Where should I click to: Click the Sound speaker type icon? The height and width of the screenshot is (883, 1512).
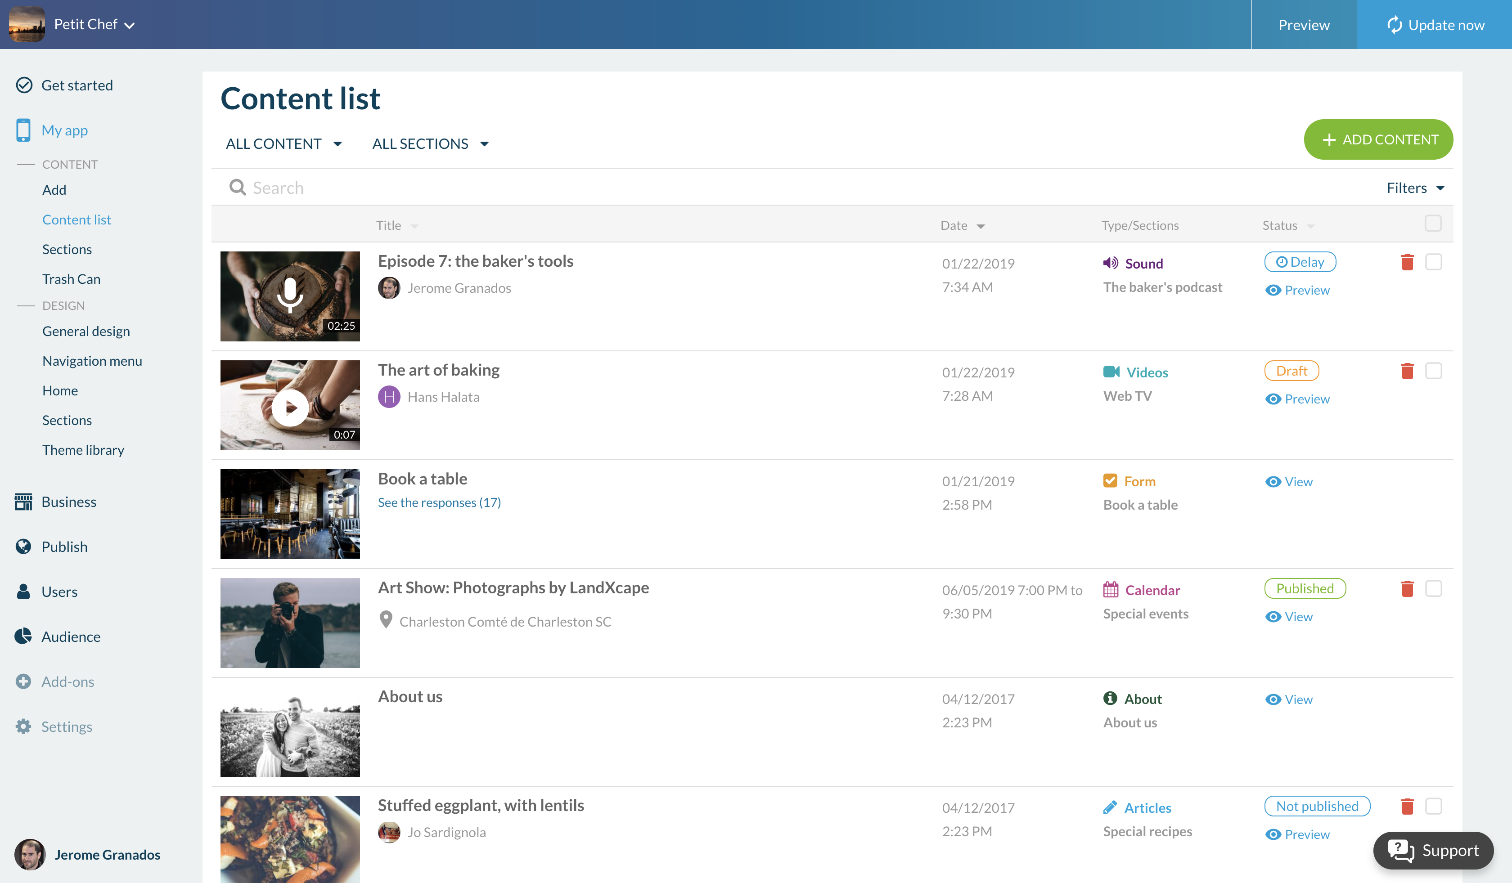[1110, 263]
